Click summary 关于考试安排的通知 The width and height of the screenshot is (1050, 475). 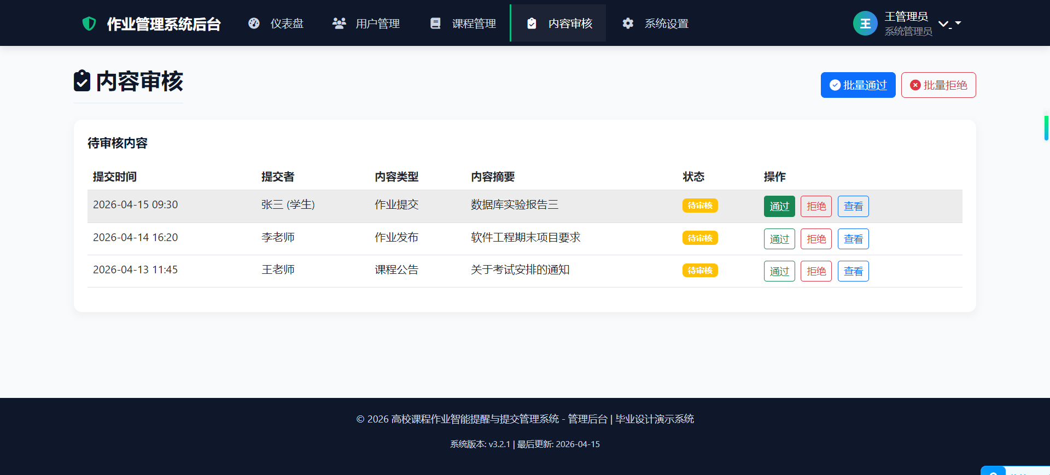520,269
